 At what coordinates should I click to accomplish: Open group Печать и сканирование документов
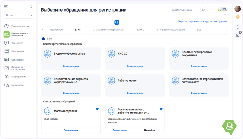click(199, 66)
